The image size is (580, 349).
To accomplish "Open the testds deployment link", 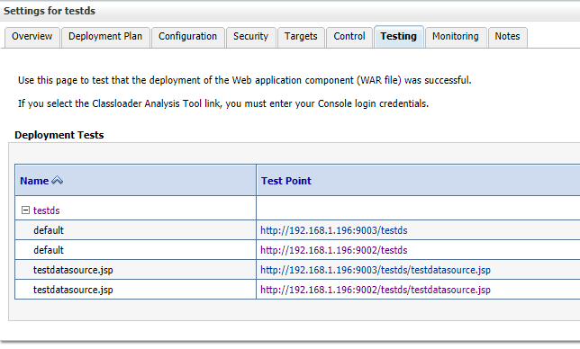I will [x=46, y=210].
